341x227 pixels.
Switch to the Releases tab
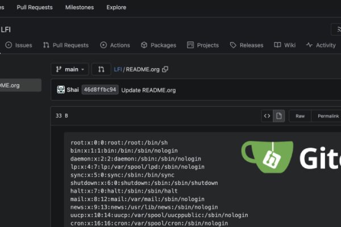pos(247,45)
